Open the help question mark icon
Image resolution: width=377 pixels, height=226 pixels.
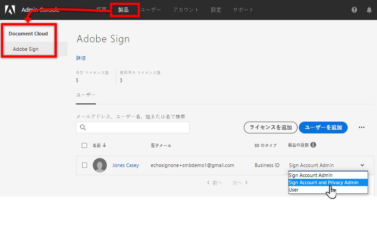(x=354, y=10)
